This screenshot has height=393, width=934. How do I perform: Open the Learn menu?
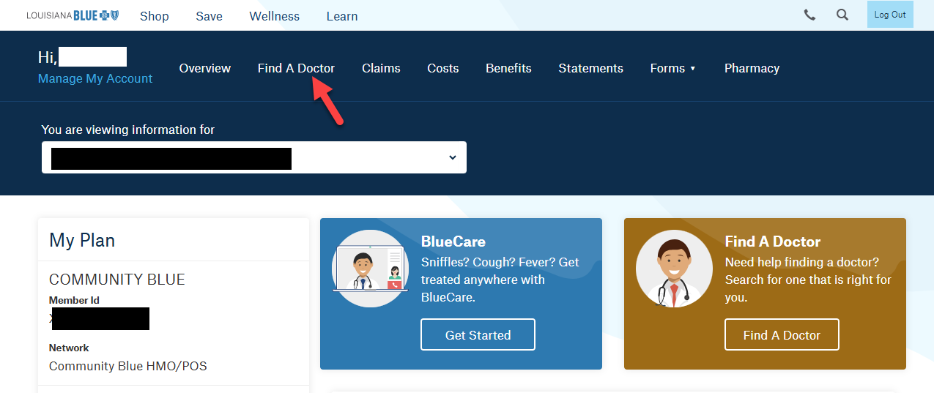(341, 16)
